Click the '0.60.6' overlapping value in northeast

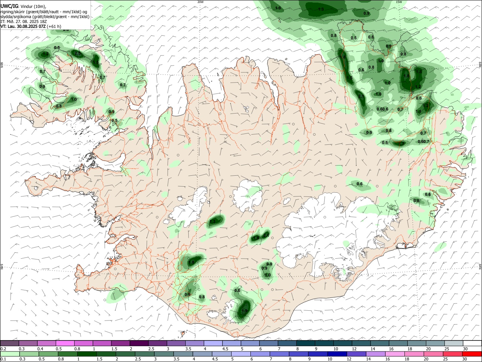click(x=382, y=109)
